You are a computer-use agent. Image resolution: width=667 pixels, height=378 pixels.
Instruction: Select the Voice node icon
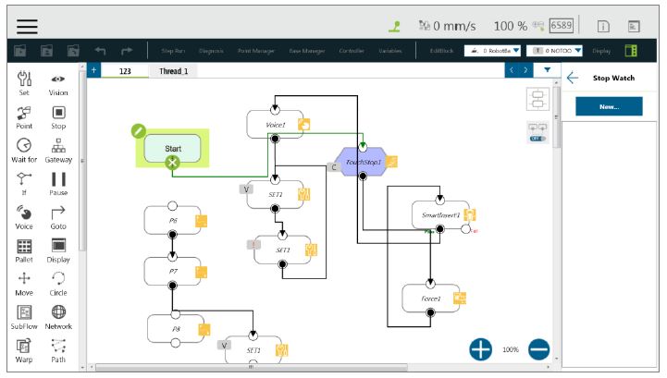24,215
